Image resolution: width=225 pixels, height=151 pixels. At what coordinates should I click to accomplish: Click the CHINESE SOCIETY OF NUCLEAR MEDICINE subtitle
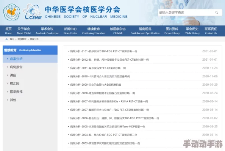86,17
